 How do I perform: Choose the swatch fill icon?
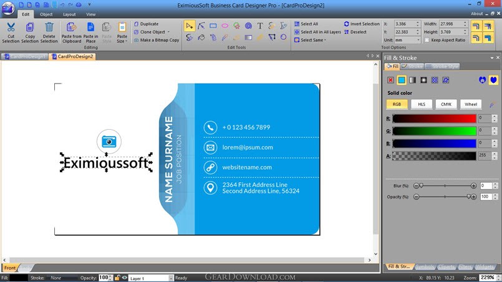(x=446, y=80)
